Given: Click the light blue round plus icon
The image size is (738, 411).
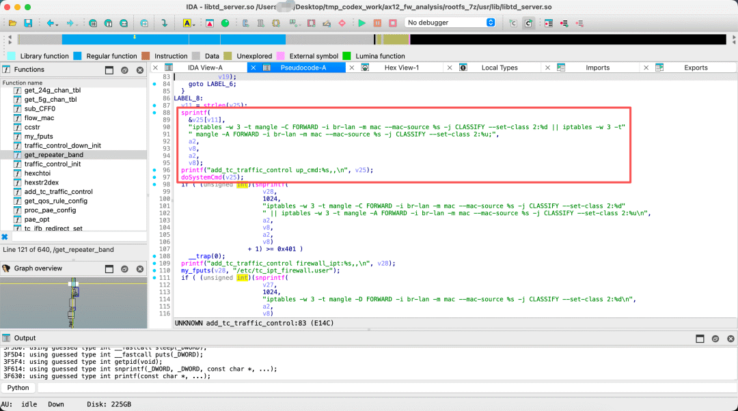Looking at the screenshot, I should pyautogui.click(x=144, y=23).
